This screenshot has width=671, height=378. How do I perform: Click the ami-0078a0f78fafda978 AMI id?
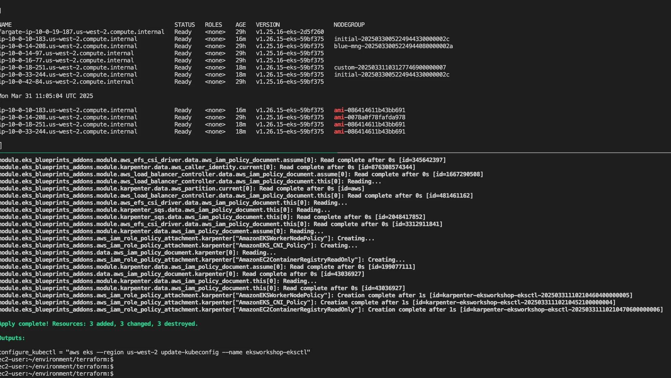[369, 117]
